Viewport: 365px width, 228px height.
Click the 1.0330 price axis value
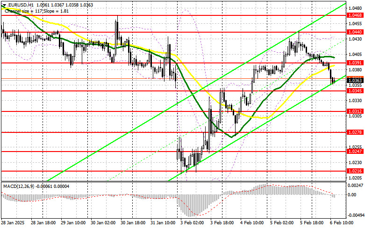coord(355,101)
